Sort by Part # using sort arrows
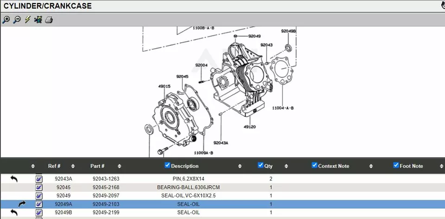Image resolution: width=445 pixels, height=219 pixels. [x=120, y=166]
